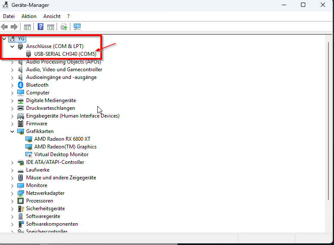Open the Ansicht menu
The image size is (334, 245).
[52, 16]
